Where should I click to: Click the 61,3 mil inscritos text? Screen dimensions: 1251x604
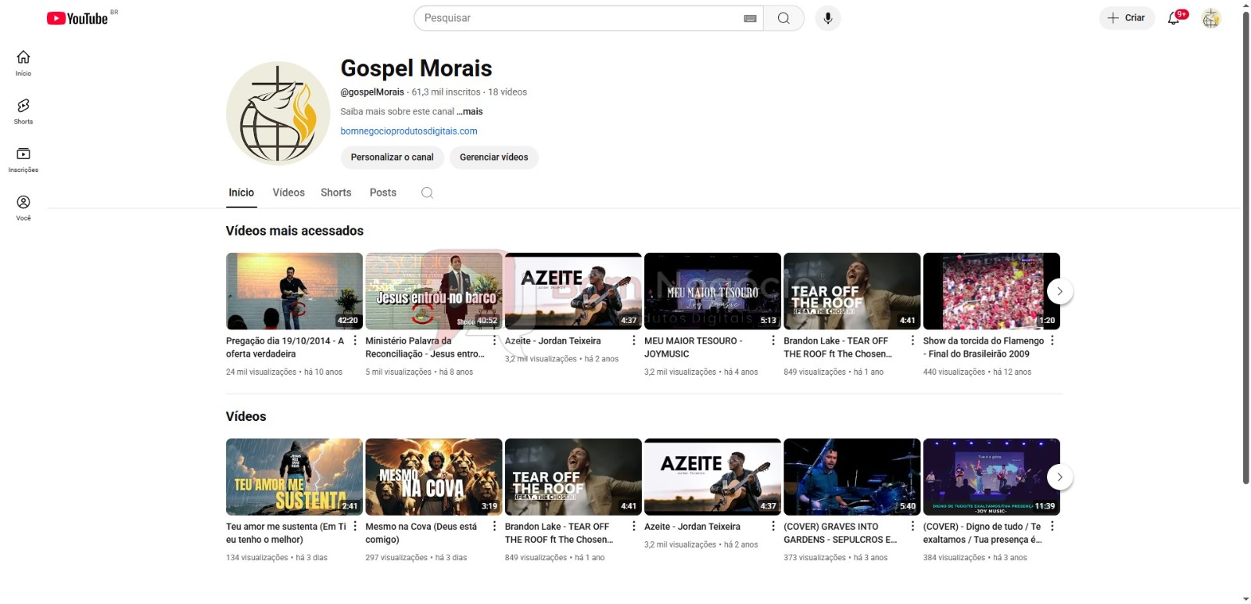pos(446,92)
